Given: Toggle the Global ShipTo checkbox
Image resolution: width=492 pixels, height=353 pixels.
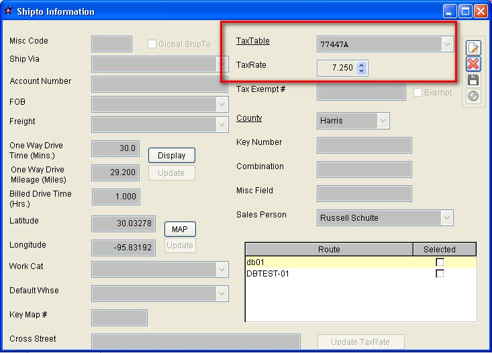Looking at the screenshot, I should [152, 44].
